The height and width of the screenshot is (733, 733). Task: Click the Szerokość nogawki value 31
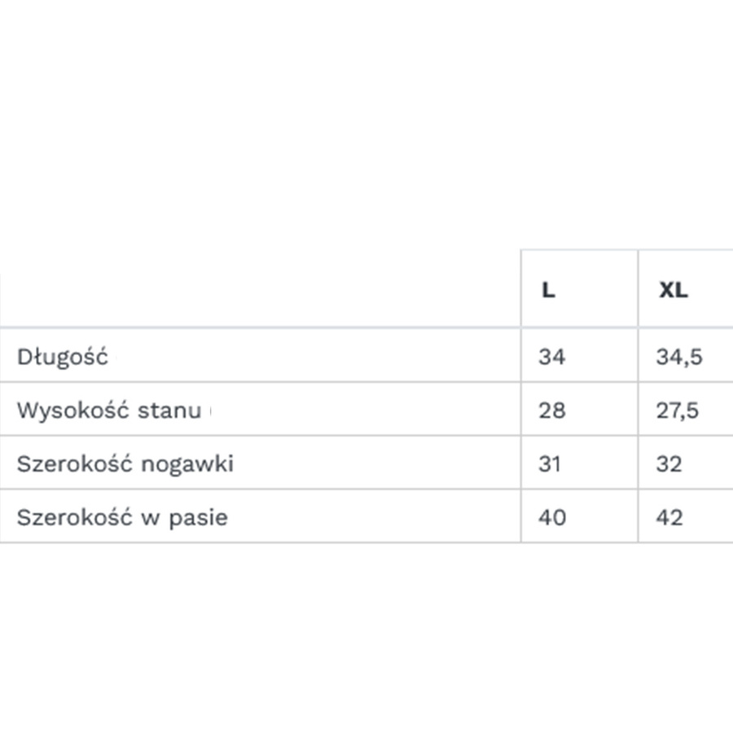[551, 463]
